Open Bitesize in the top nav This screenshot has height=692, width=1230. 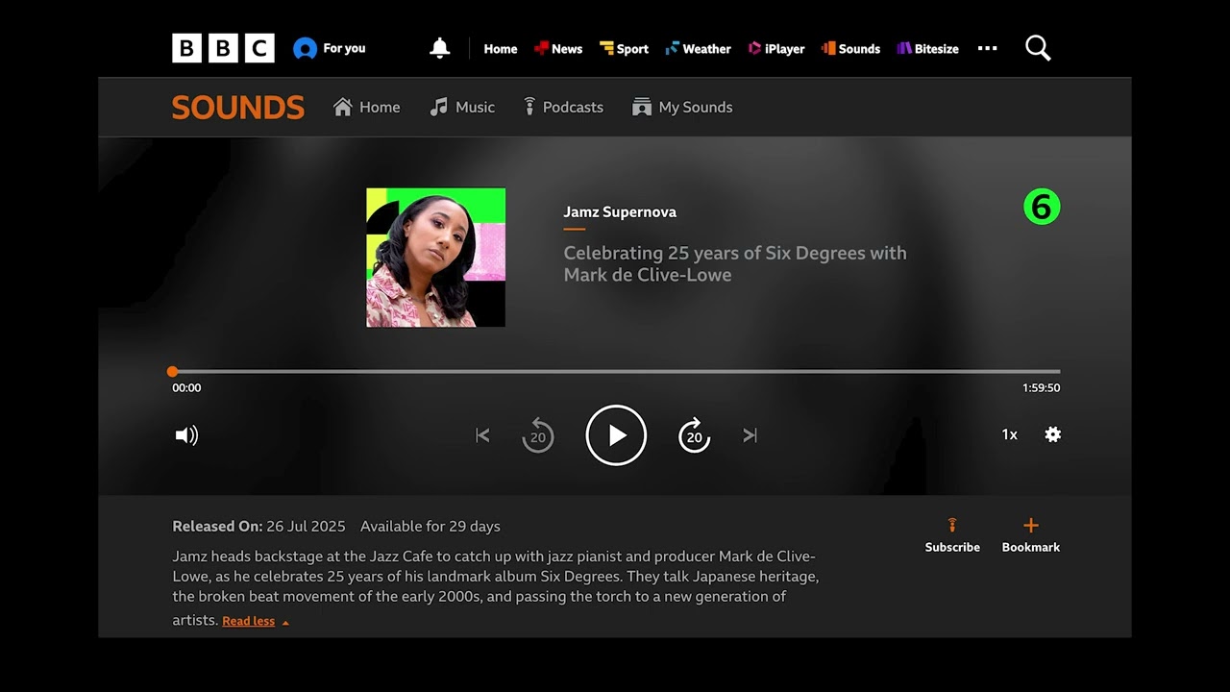pyautogui.click(x=928, y=49)
